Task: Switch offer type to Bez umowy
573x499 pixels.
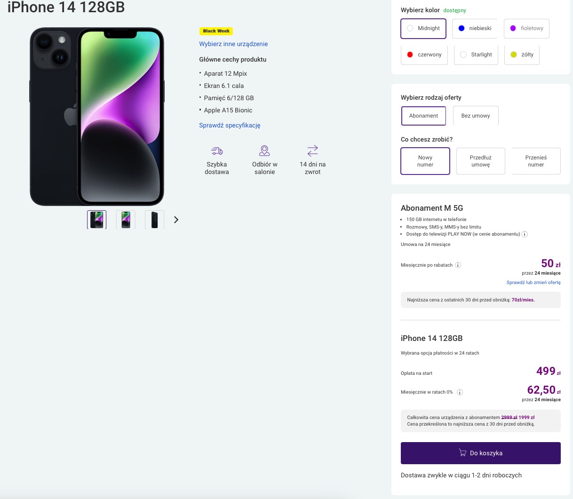Action: (476, 116)
